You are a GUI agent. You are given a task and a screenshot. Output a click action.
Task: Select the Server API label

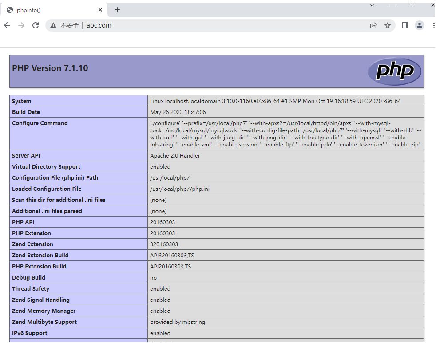(26, 156)
